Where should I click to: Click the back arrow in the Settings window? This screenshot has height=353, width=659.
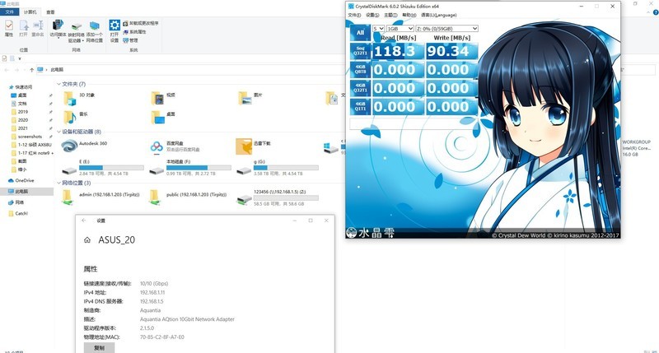tap(84, 221)
